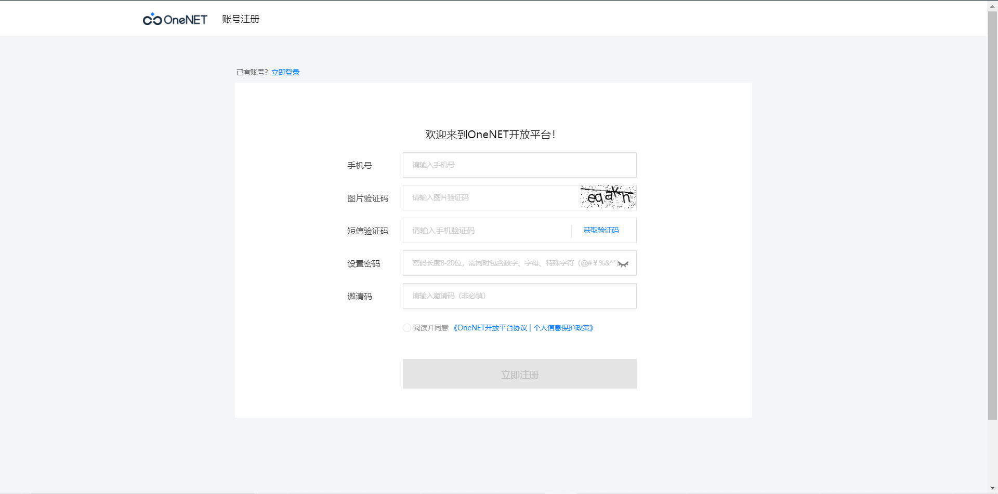Click the 设置密码 field label
998x494 pixels.
364,263
